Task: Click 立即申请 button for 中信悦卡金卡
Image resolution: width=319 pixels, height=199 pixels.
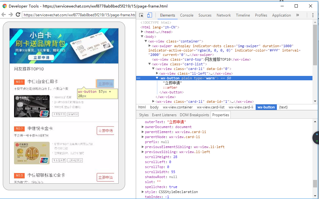Action: point(105,131)
